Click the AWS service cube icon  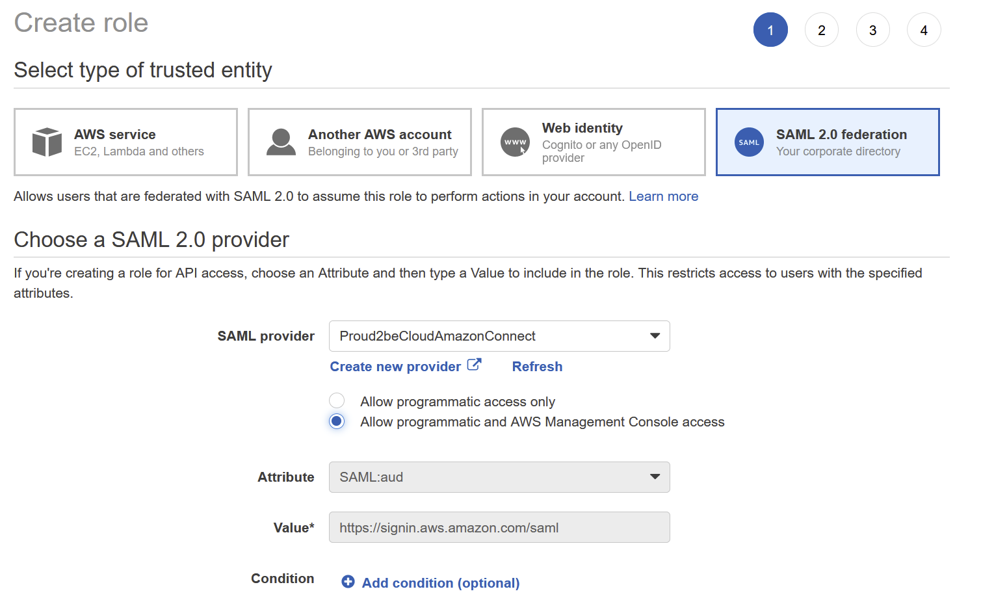coord(47,142)
